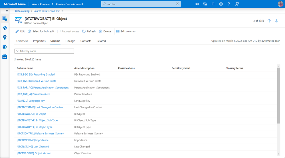
Task: Click the Column name header
Action: point(25,68)
